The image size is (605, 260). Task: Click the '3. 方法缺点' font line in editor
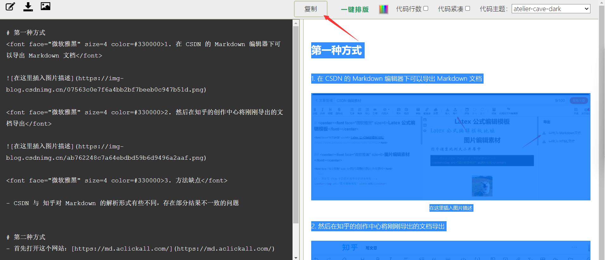pyautogui.click(x=117, y=180)
